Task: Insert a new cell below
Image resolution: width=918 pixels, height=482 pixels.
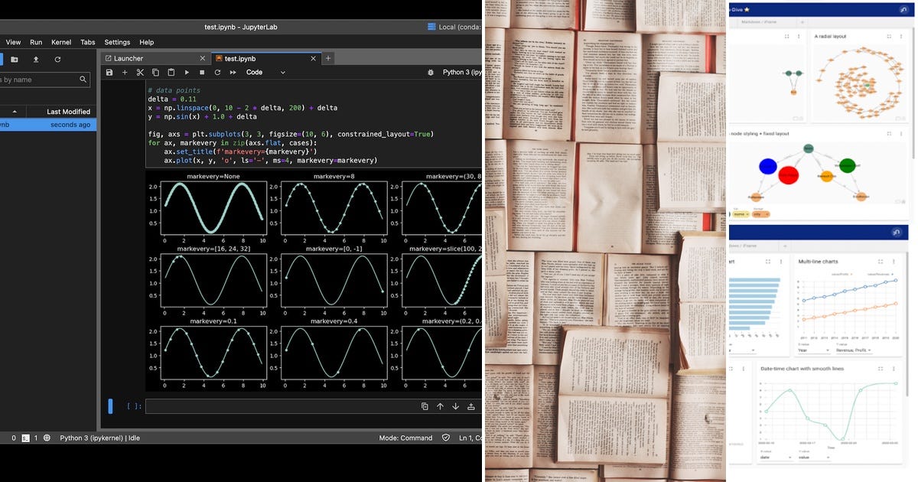Action: [x=125, y=72]
